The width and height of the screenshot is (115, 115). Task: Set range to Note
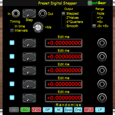click(x=101, y=13)
